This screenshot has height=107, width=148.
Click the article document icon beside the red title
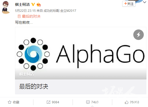pyautogui.click(x=19, y=16)
